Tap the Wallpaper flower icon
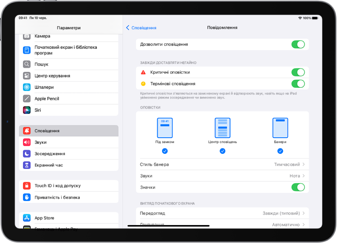Viewport: 337px width, 243px height. (x=27, y=87)
